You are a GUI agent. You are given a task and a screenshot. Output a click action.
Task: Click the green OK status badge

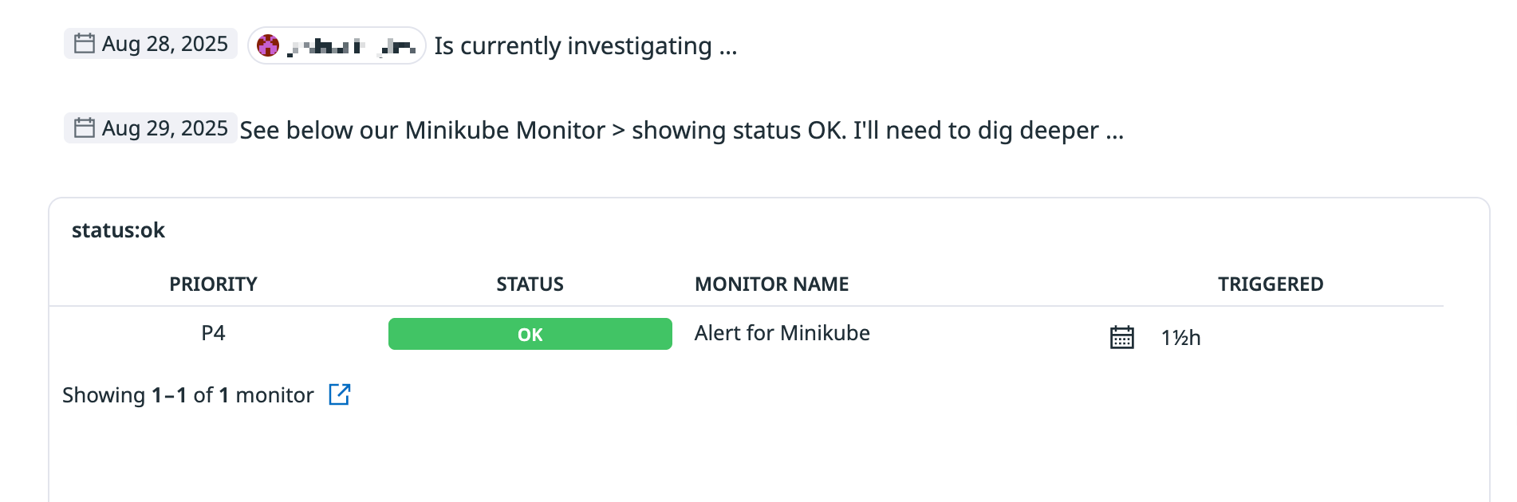coord(530,334)
